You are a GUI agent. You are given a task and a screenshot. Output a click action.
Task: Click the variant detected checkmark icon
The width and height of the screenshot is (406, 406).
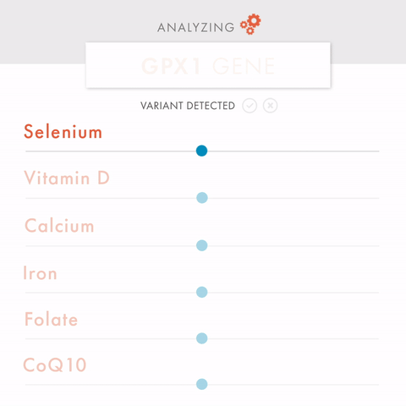(x=250, y=106)
